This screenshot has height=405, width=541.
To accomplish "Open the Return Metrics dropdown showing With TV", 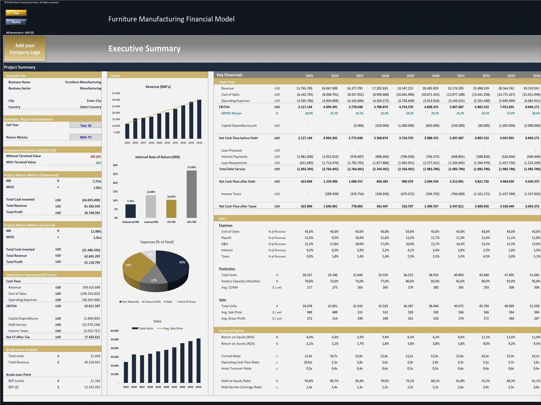I will click(x=86, y=137).
